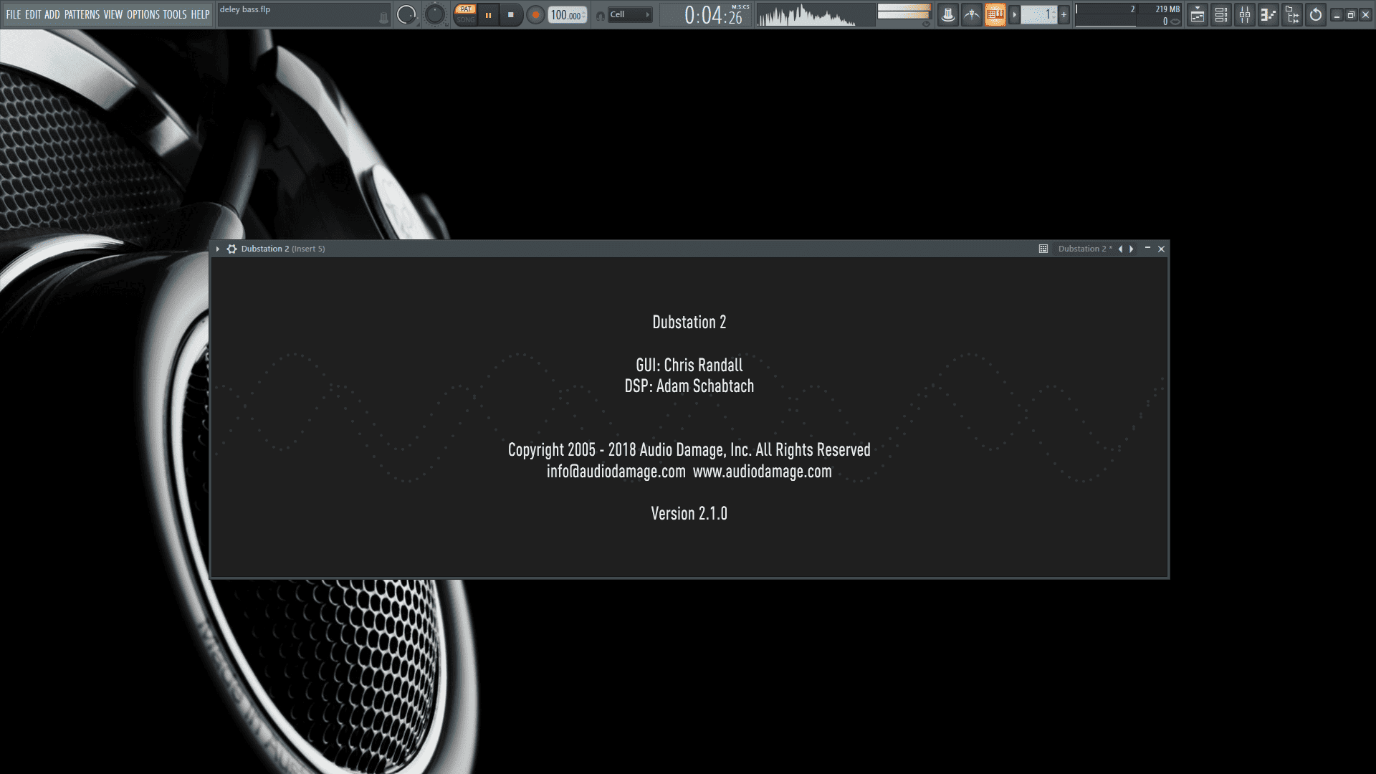This screenshot has height=774, width=1376.
Task: Open the OPTIONS menu
Action: coord(143,14)
